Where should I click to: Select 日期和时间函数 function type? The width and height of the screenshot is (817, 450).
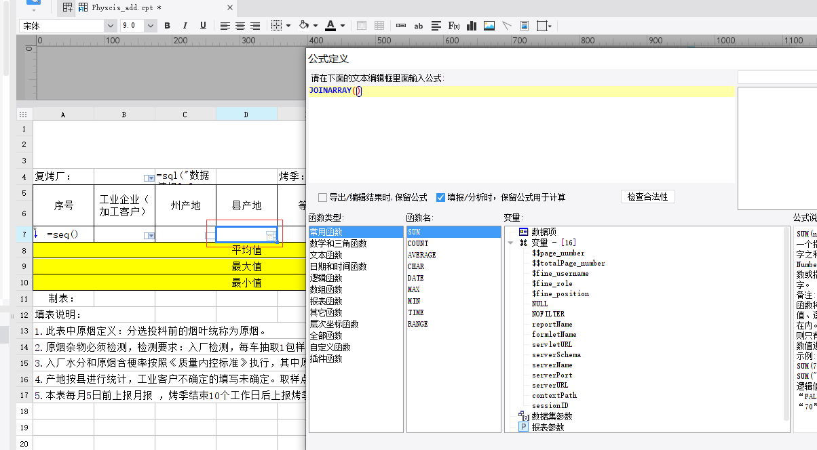point(339,266)
